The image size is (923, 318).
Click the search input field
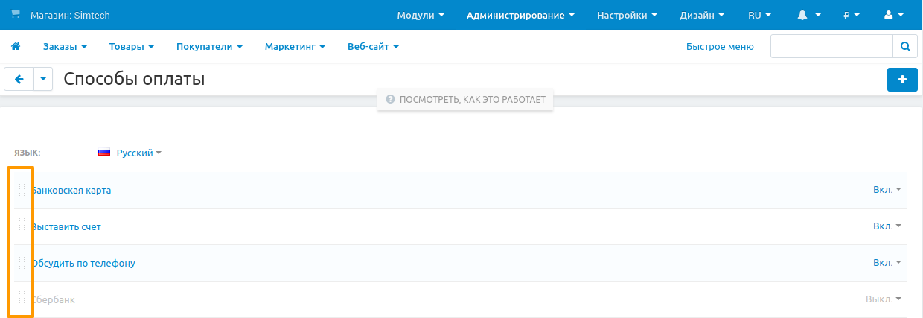[831, 46]
